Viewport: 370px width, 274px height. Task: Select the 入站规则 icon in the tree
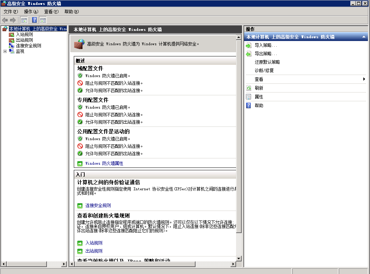(12, 34)
